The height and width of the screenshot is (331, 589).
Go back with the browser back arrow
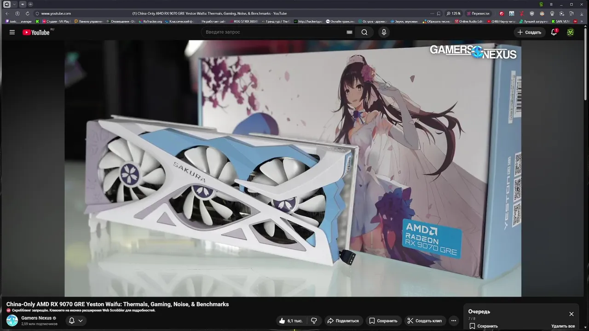point(7,13)
